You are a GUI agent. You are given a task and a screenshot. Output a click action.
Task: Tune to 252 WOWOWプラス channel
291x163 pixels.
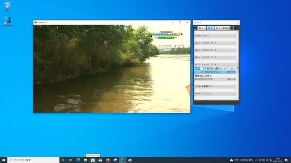click(x=215, y=77)
